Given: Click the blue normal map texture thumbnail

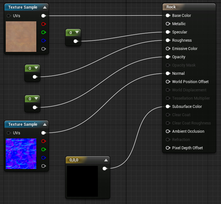Looking at the screenshot, I should tap(21, 153).
